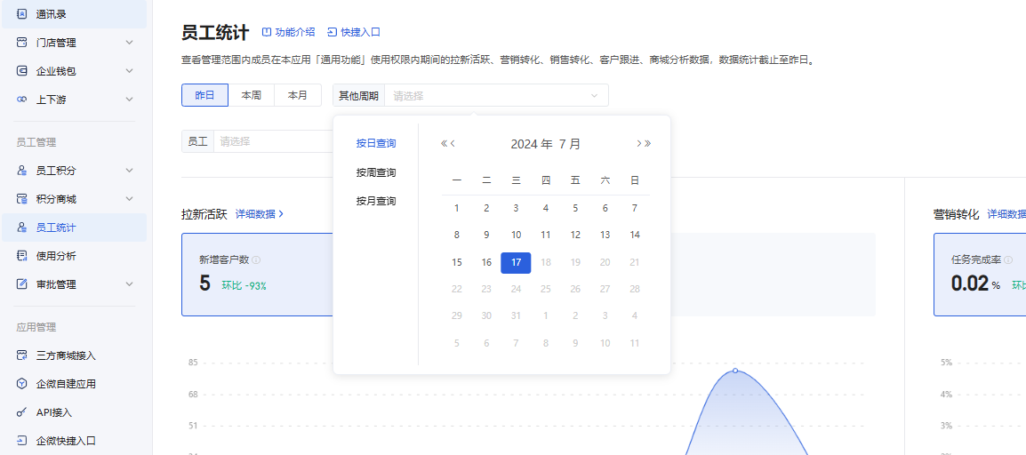Click the 审批管理 edit icon

[22, 284]
